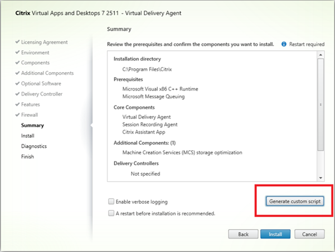Enable verbose logging checkbox
The width and height of the screenshot is (335, 252).
click(x=112, y=202)
